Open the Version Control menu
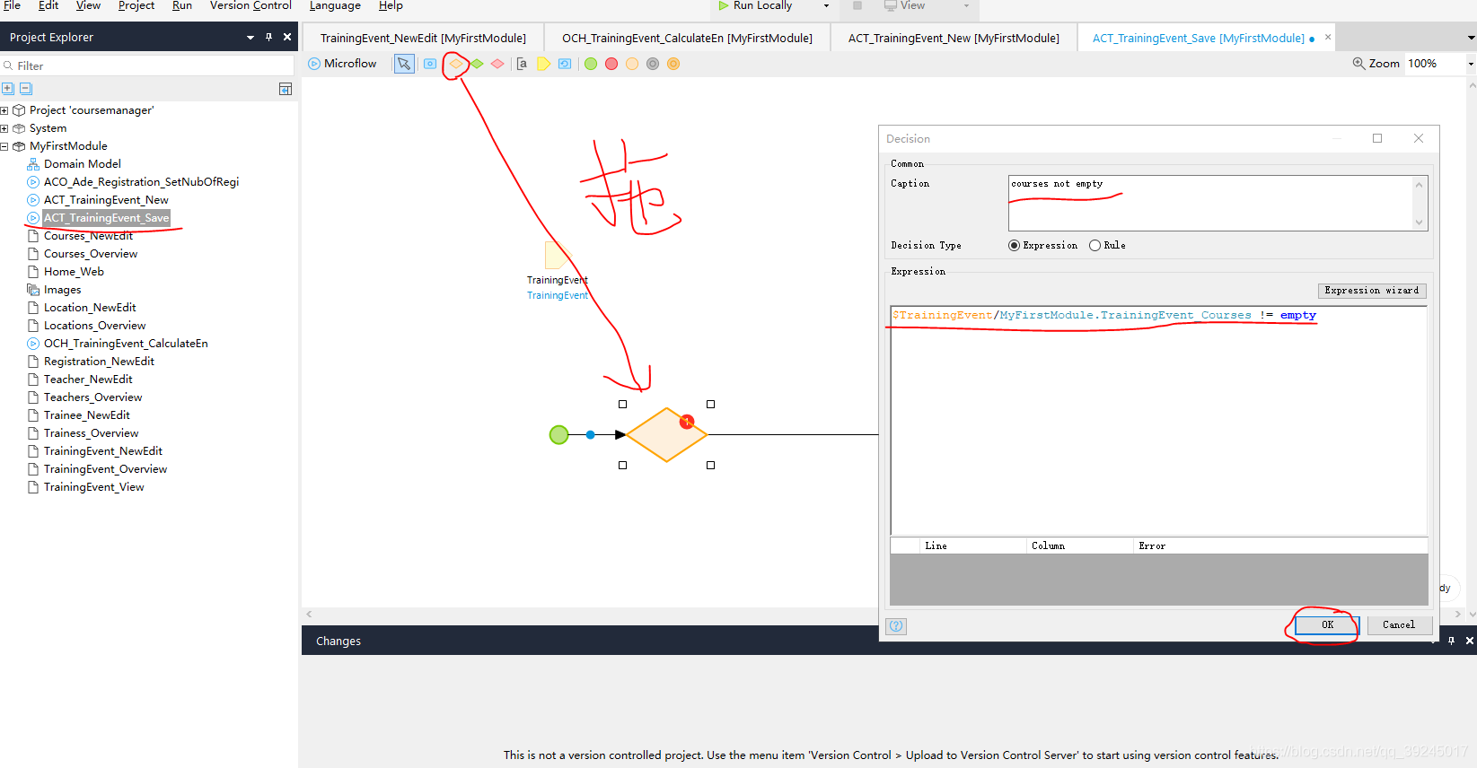This screenshot has width=1477, height=768. [x=251, y=5]
